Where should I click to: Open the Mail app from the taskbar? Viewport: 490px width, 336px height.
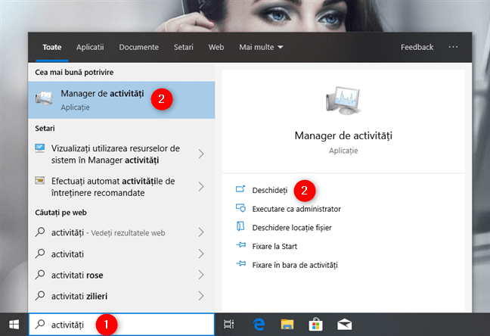tap(344, 324)
